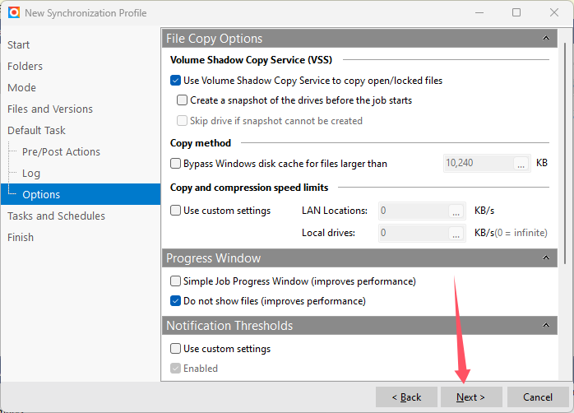Go to Pre/Post Actions page

61,151
